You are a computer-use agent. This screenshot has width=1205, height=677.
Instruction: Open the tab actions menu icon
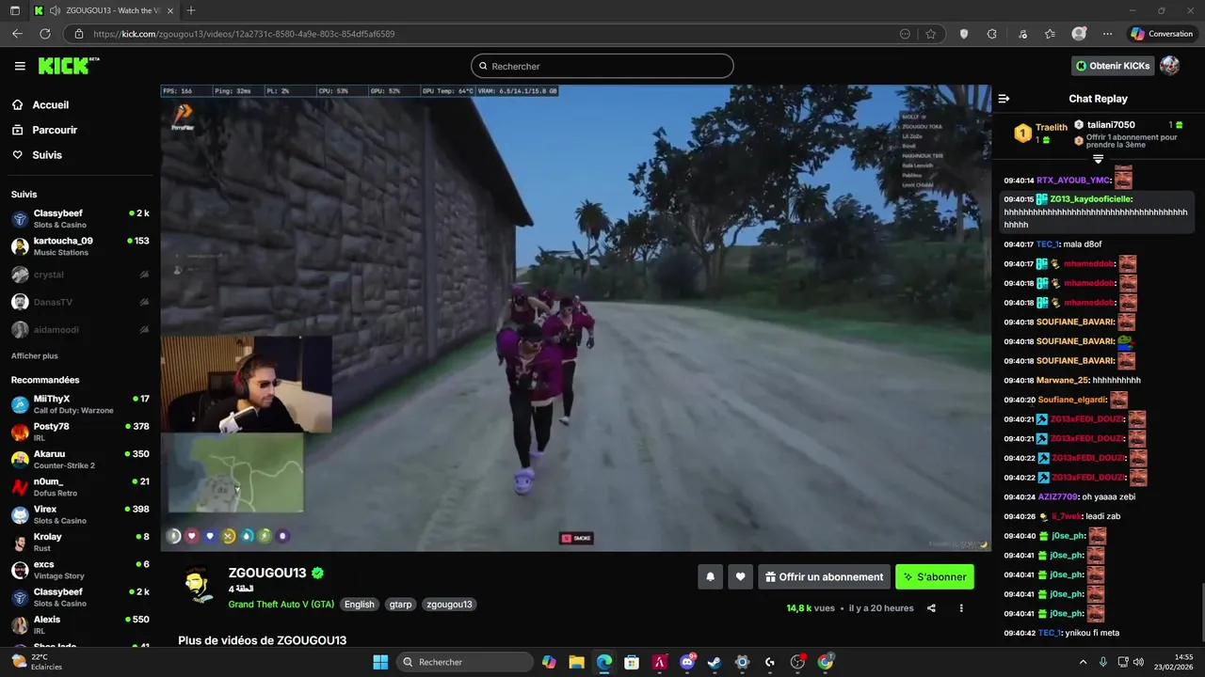coord(14,10)
